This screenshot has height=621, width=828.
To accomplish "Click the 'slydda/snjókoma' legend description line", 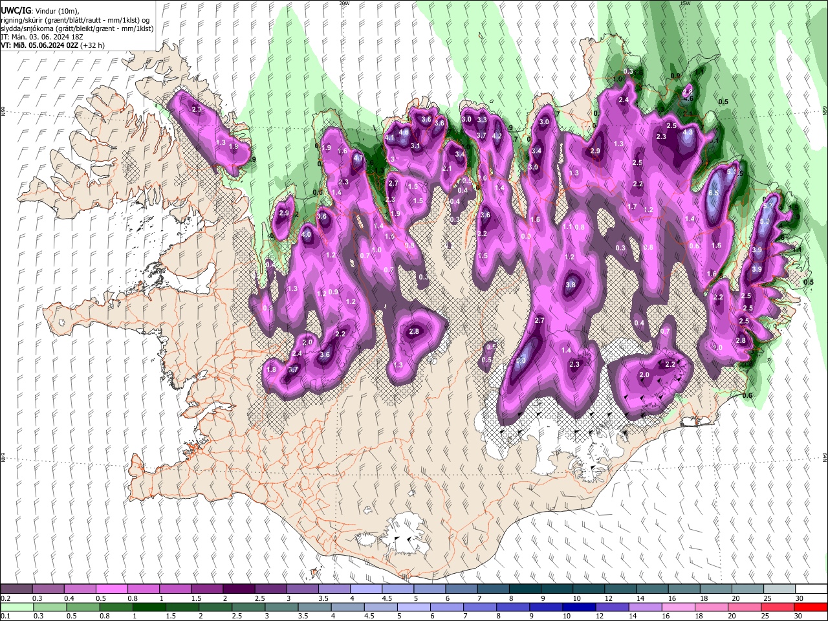I will tap(77, 28).
